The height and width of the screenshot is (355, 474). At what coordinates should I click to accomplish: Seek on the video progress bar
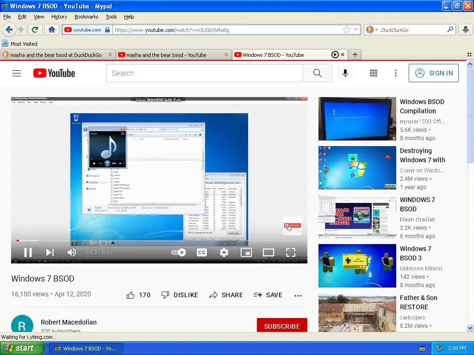point(159,240)
